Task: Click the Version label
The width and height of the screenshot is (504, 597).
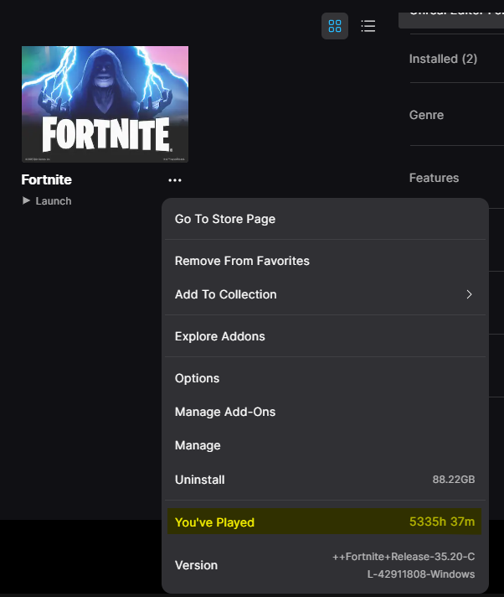Action: pos(196,565)
